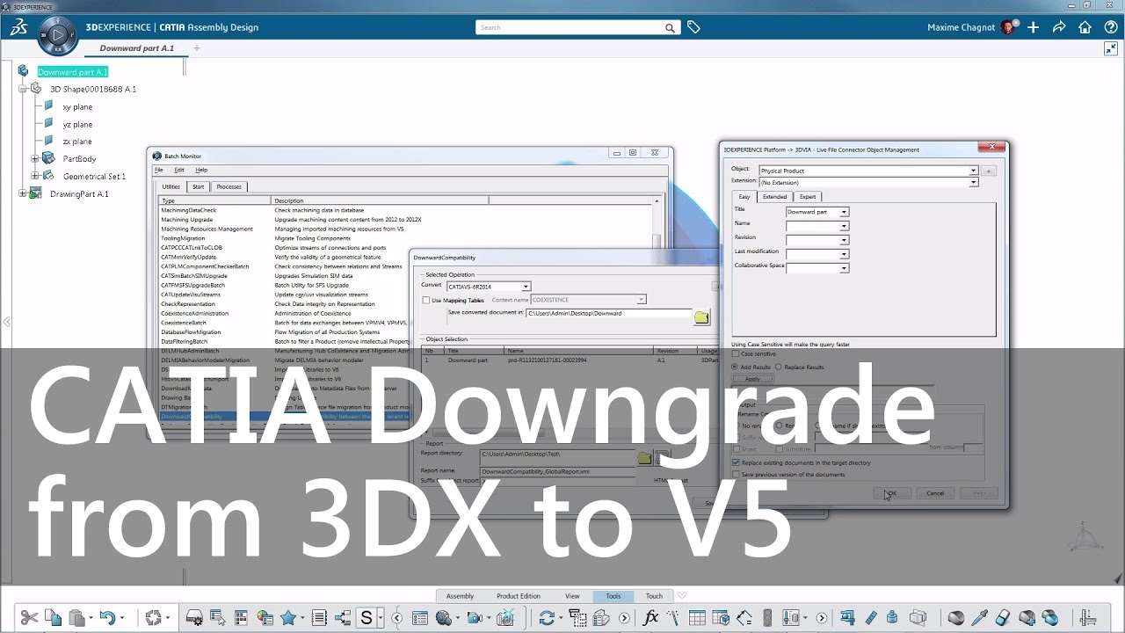Click the Cut scissors icon

pyautogui.click(x=29, y=617)
